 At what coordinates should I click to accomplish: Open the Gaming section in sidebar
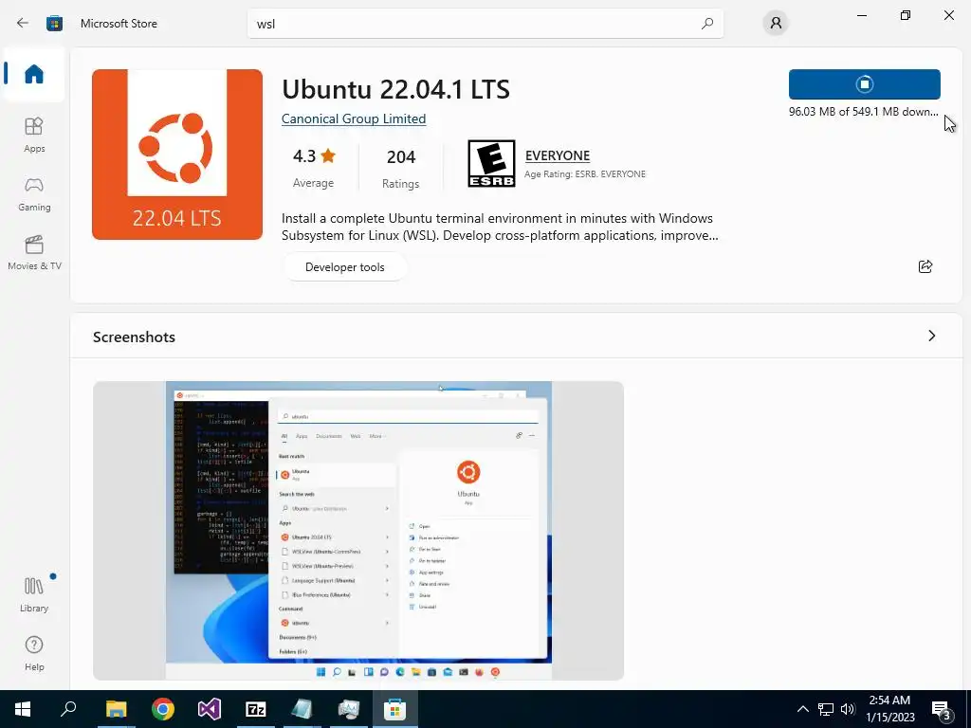(34, 194)
